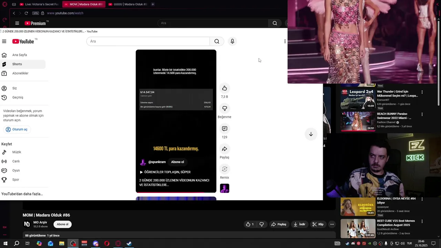Open the MO Arşiv channel avatar
Image resolution: width=441 pixels, height=248 pixels.
(27, 224)
